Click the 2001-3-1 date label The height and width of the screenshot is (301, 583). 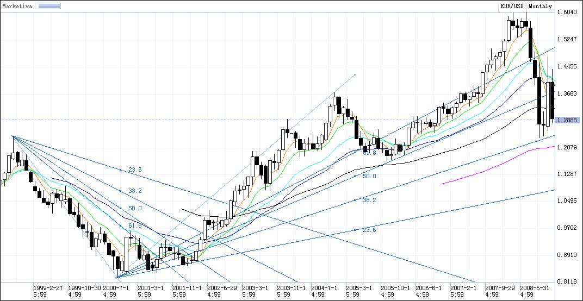[x=151, y=288]
